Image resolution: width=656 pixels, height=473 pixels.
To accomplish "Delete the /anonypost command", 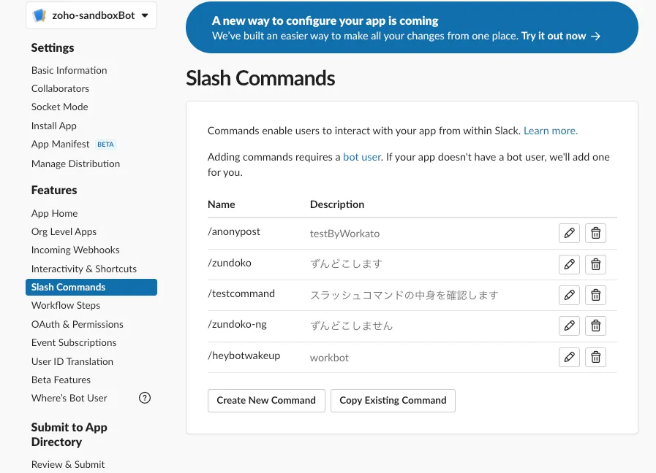I will tap(595, 233).
